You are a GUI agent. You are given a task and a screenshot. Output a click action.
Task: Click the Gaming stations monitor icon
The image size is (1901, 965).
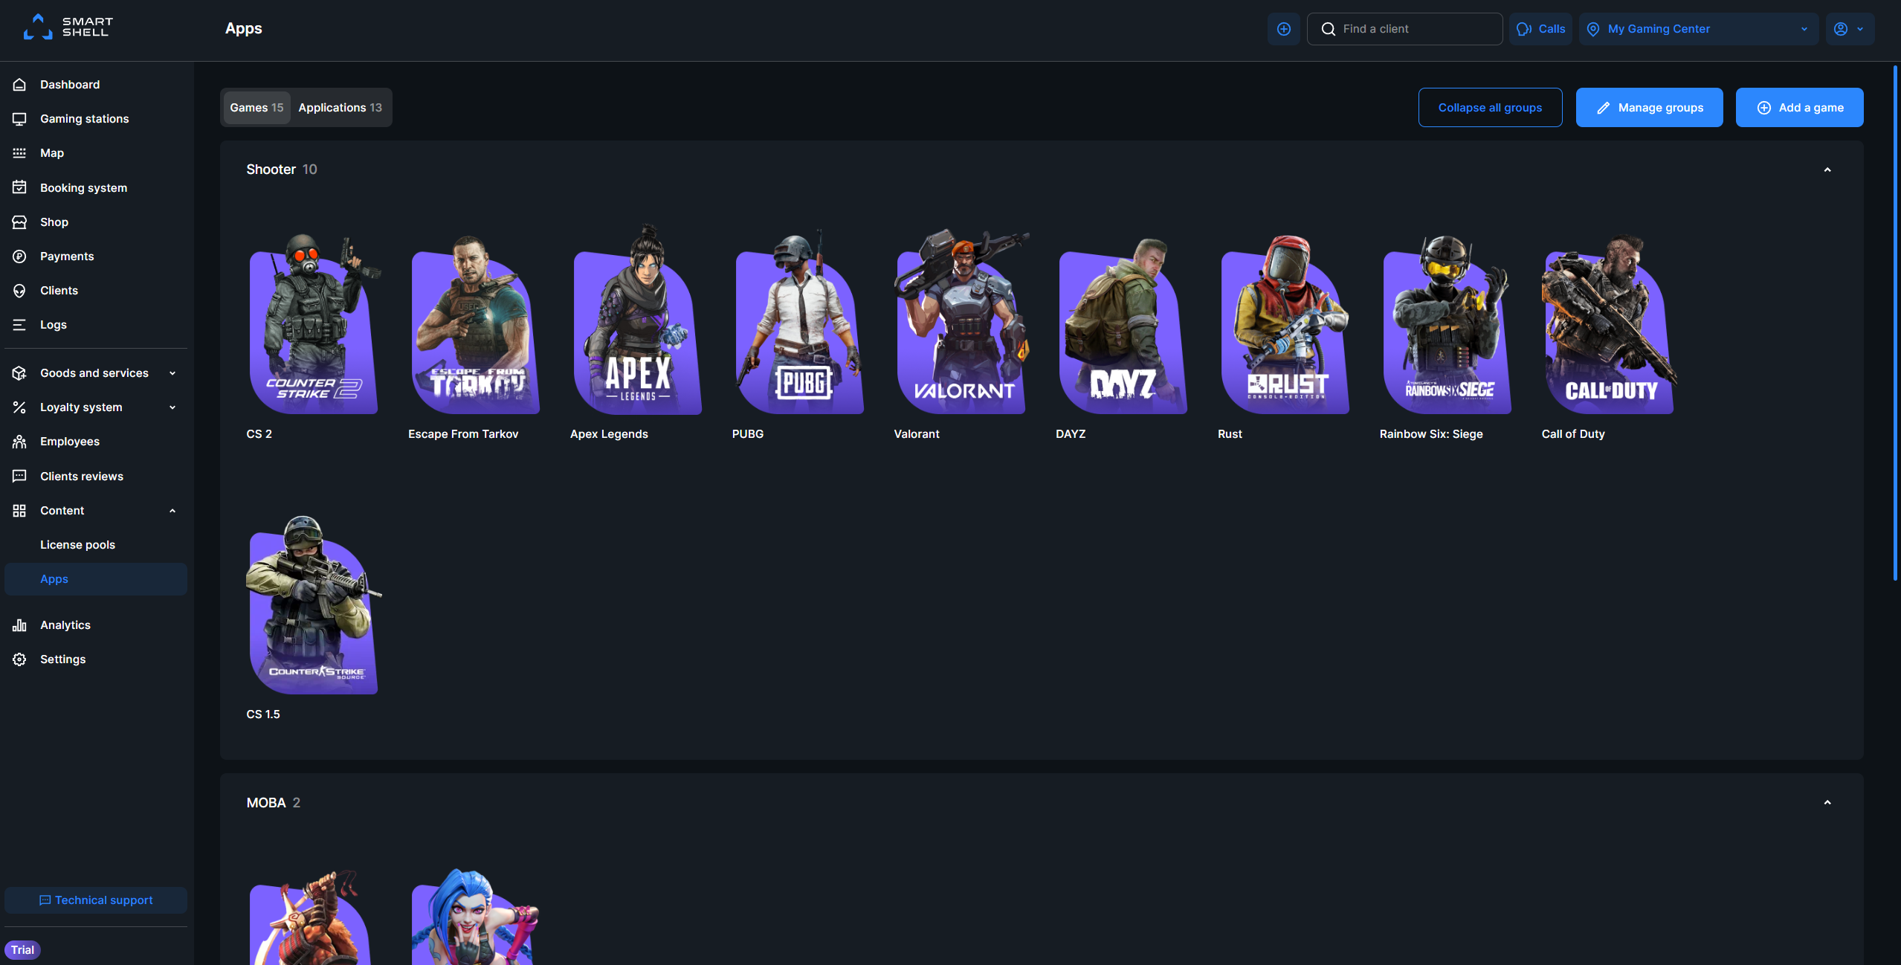pyautogui.click(x=19, y=119)
